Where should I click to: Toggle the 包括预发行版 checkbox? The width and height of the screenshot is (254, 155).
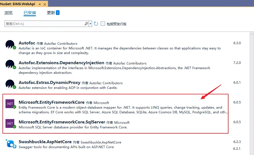pyautogui.click(x=103, y=24)
